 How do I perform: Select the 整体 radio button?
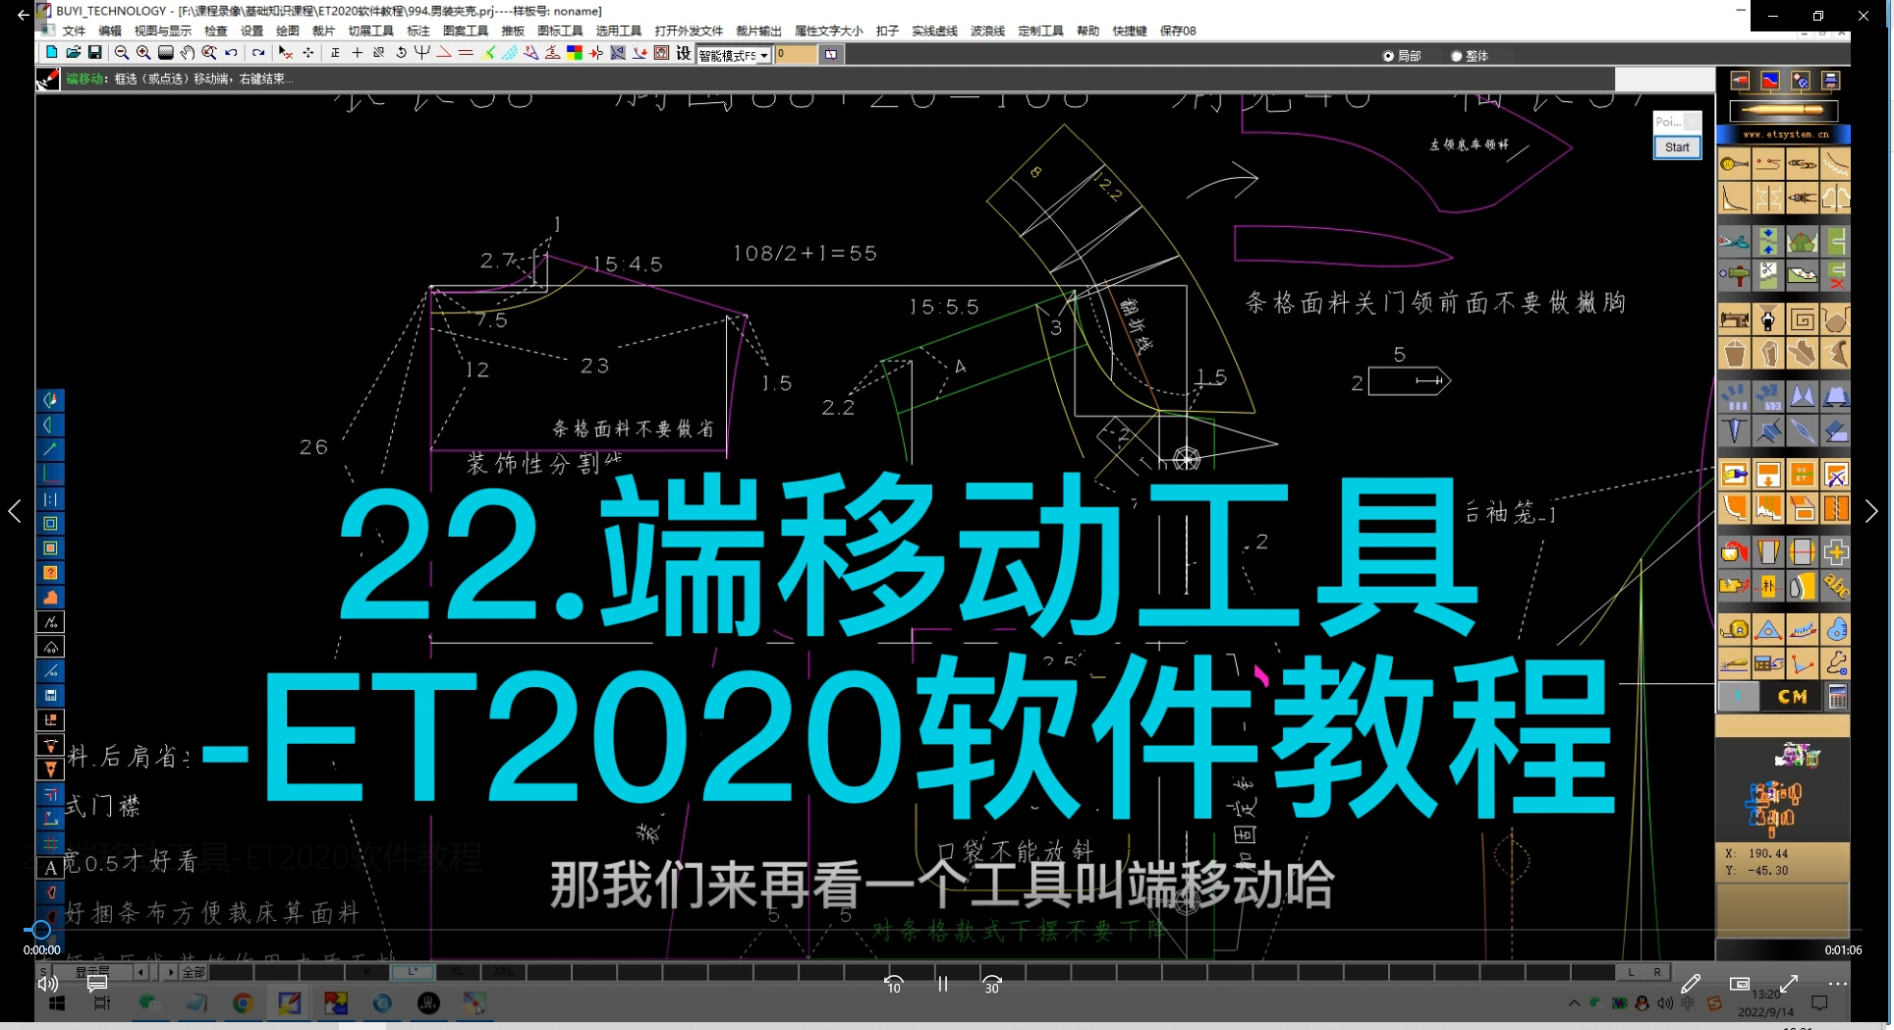pos(1457,56)
